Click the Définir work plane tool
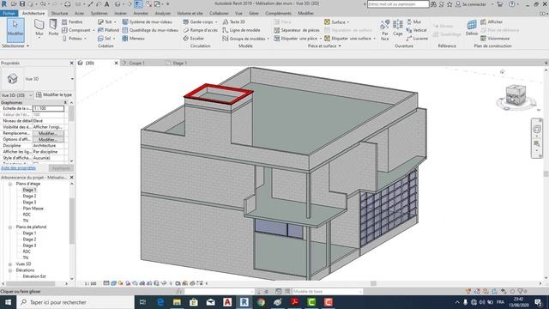Screen dimensions: 549x309 (x=472, y=28)
